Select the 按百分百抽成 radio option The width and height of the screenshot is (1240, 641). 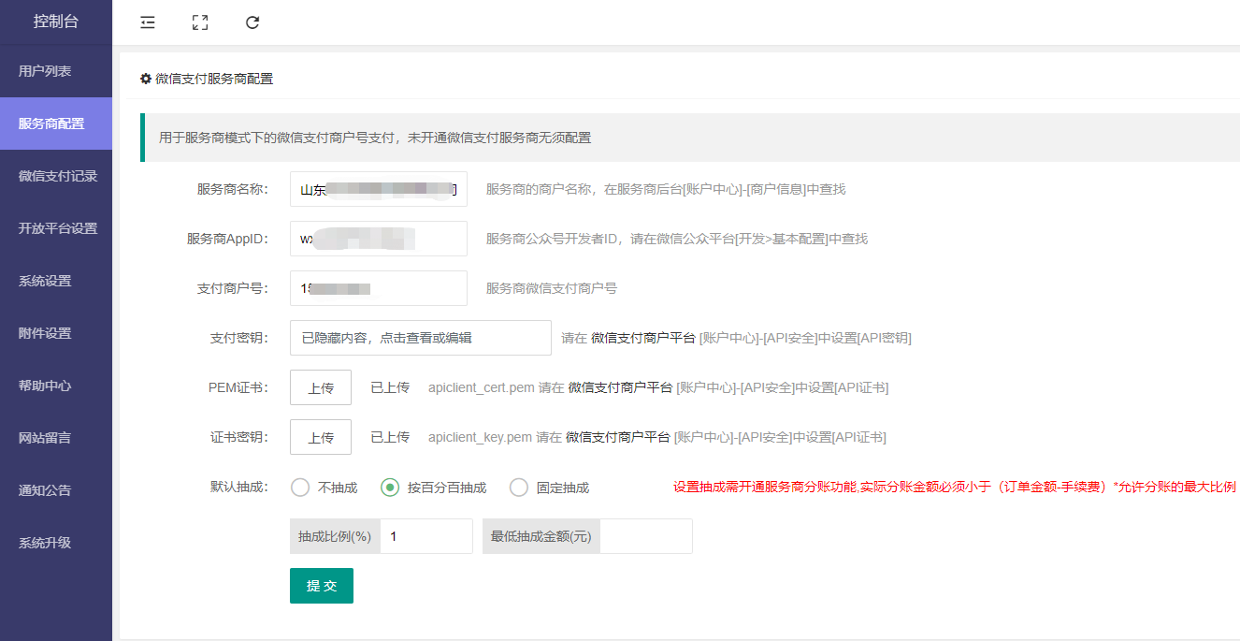390,488
